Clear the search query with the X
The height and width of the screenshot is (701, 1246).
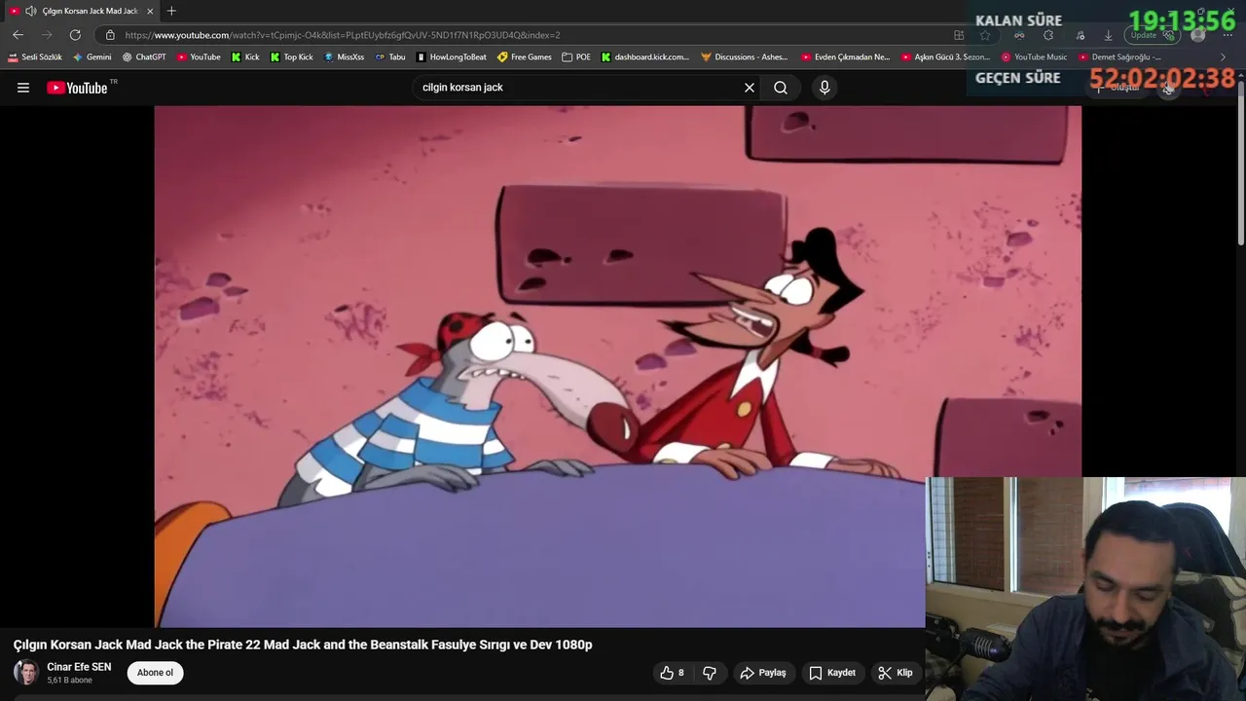(750, 88)
